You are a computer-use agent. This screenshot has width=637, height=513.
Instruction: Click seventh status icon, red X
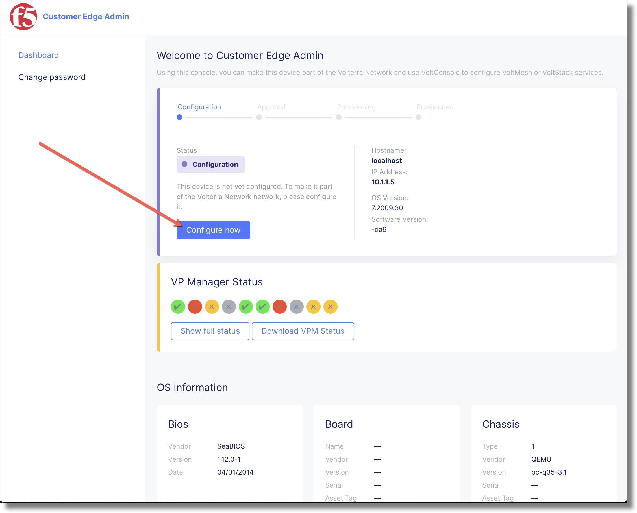pyautogui.click(x=280, y=307)
